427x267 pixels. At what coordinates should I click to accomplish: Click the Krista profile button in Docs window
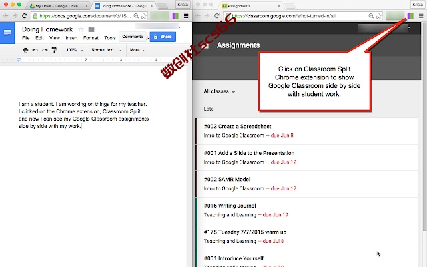pos(183,5)
